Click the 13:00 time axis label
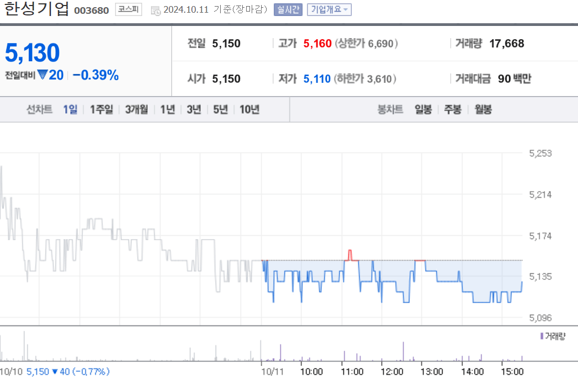578x392 pixels. click(x=431, y=372)
